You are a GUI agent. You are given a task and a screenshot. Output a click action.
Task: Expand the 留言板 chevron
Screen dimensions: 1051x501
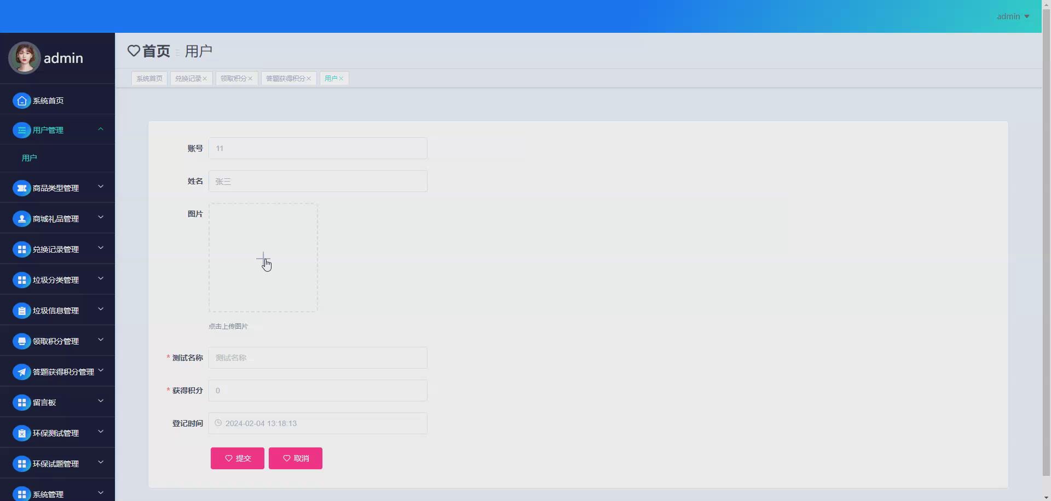[101, 401]
